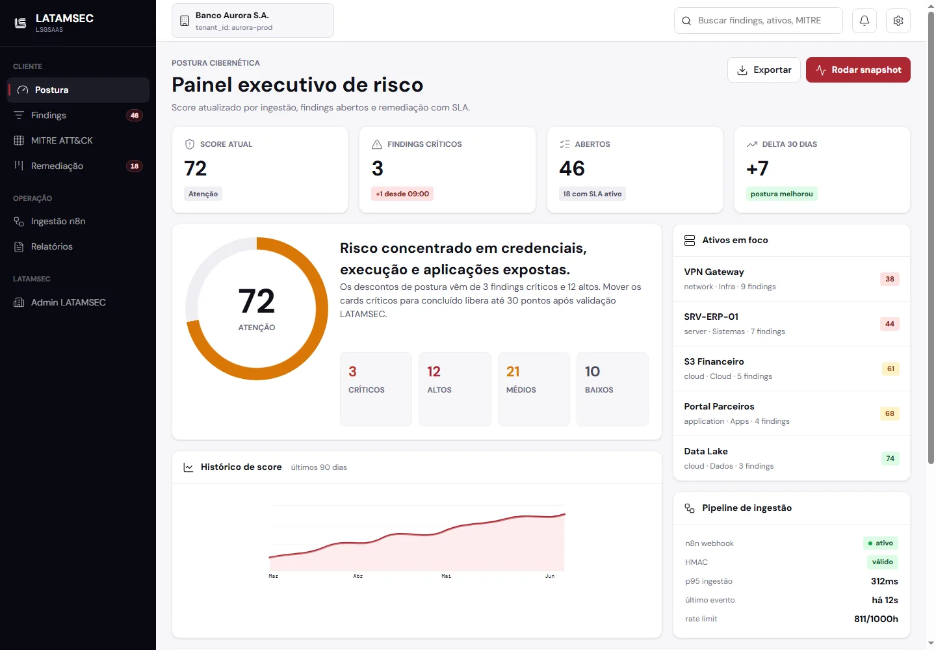Open Relatórios section
Image resolution: width=936 pixels, height=650 pixels.
(x=78, y=246)
